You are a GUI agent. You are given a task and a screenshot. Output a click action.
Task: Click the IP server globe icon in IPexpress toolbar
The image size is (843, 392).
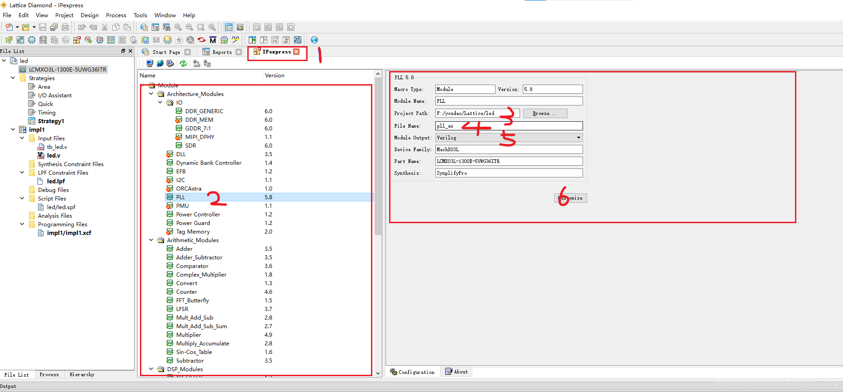(160, 63)
